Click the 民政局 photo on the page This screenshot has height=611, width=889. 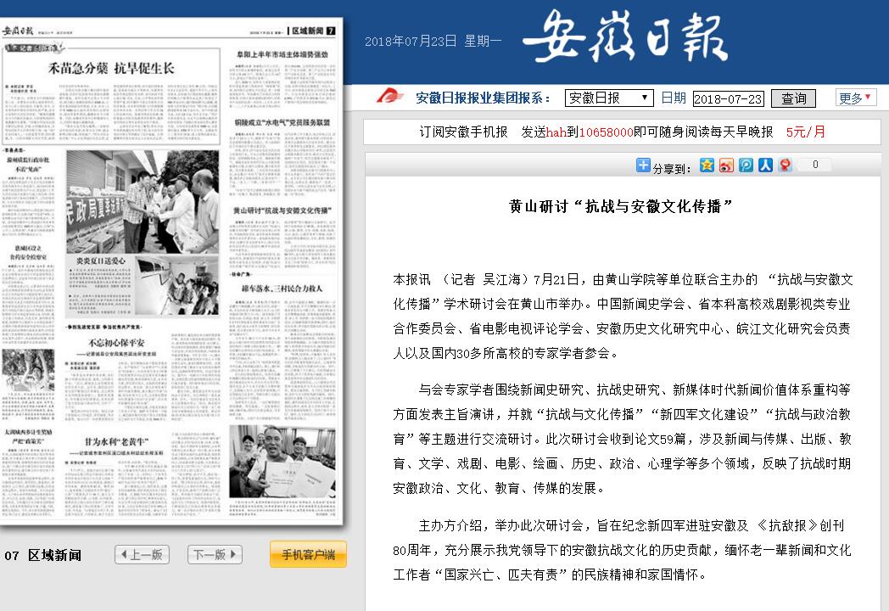coord(143,201)
